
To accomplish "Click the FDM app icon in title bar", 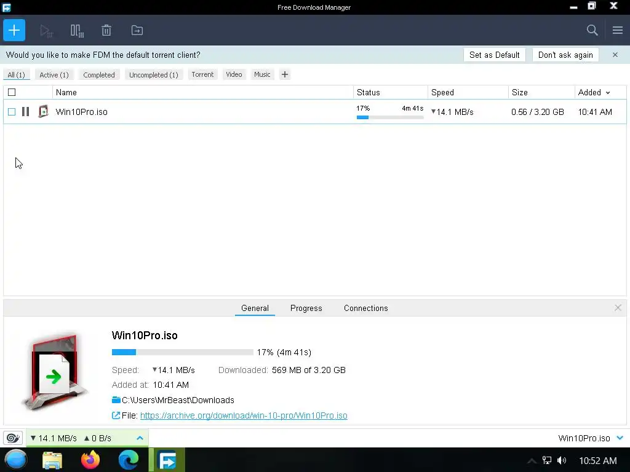I will [6, 7].
